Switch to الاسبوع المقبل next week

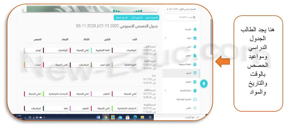pyautogui.click(x=121, y=18)
